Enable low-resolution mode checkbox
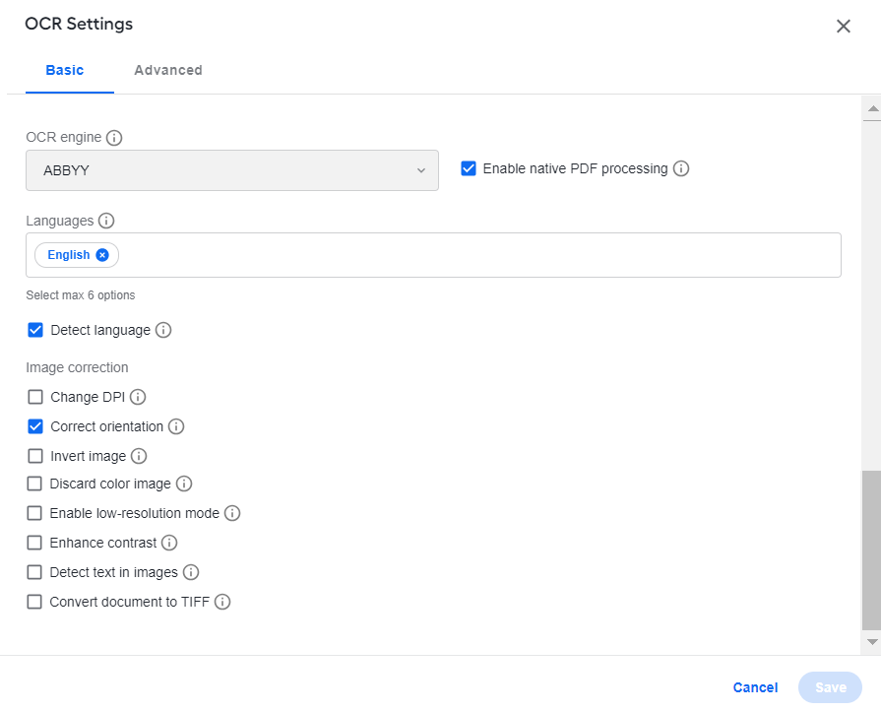This screenshot has width=881, height=711. click(34, 513)
